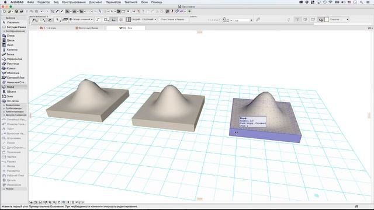Image resolution: width=374 pixels, height=210 pixels.
Task: Activate the Крыша (Roof) tool
Action: click(14, 68)
